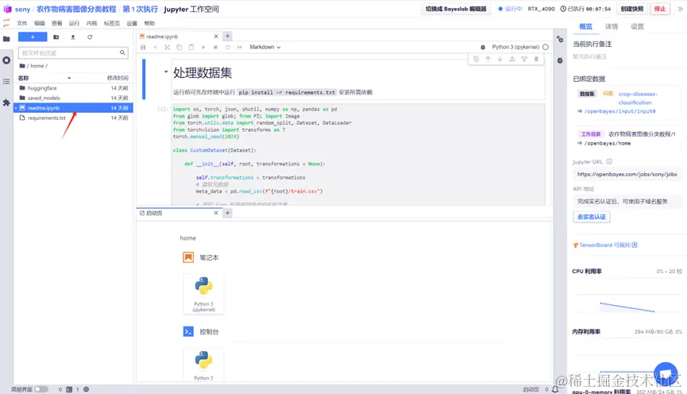This screenshot has height=394, width=687.
Task: Click the blue new launcher plus button
Action: click(33, 37)
